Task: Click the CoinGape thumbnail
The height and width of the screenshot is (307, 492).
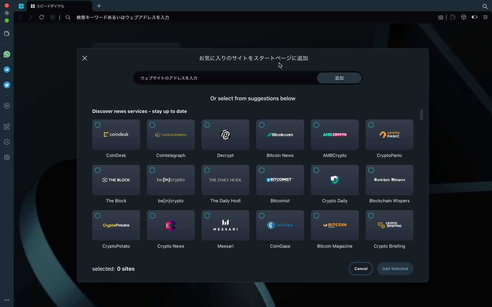Action: point(280,225)
